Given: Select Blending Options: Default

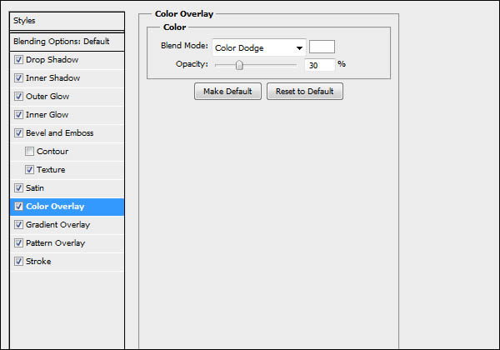Looking at the screenshot, I should click(62, 41).
